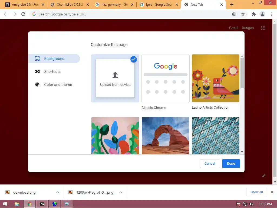Toggle the blue checkmark on upload tile
277x208 pixels.
pos(134,59)
